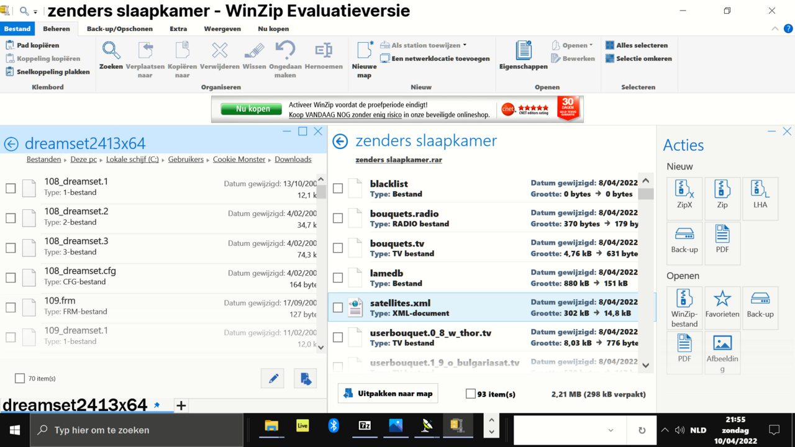Tick the checkbox for 108_dreamset.cfg
Image resolution: width=795 pixels, height=447 pixels.
pyautogui.click(x=11, y=278)
